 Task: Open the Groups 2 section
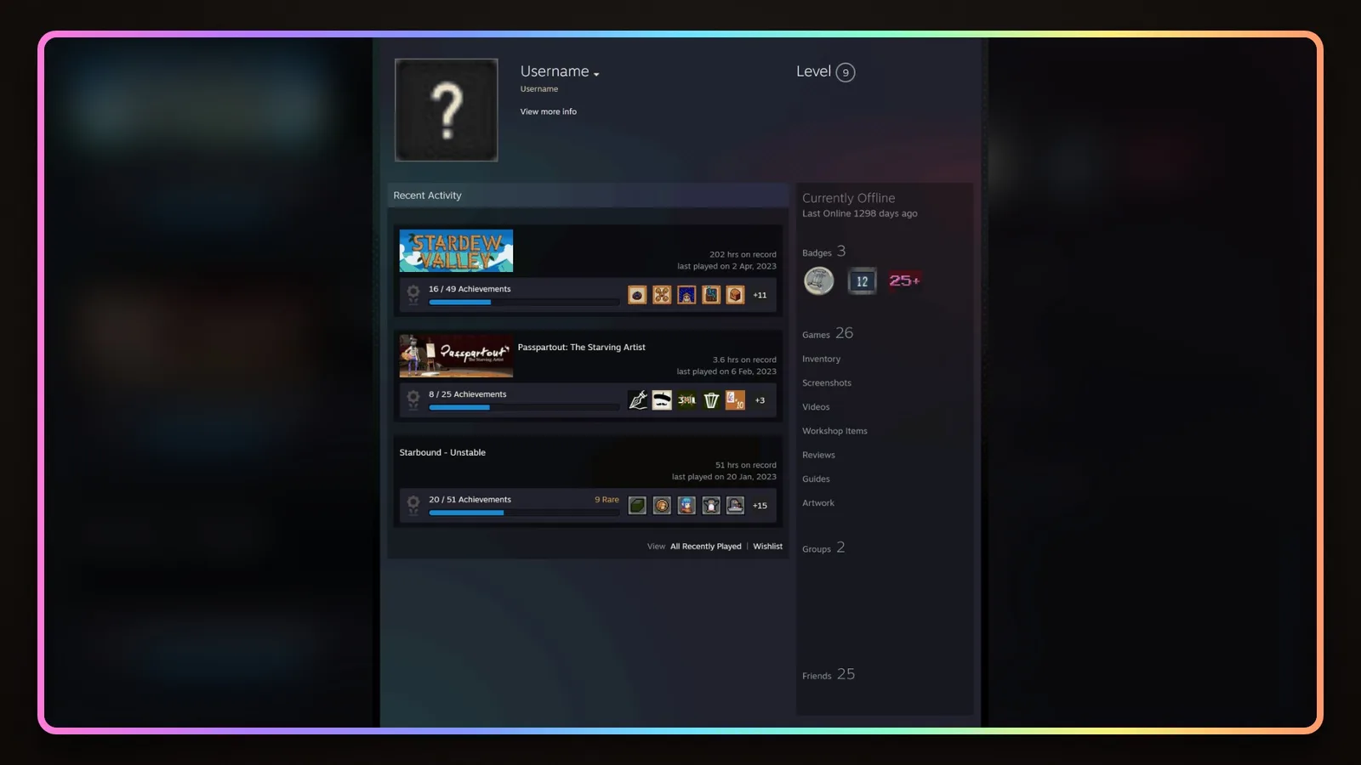[x=823, y=547]
